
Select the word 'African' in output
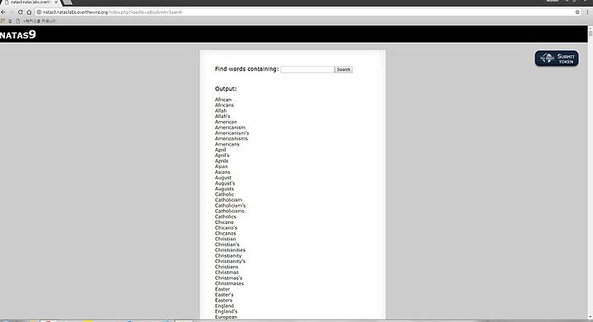(223, 100)
